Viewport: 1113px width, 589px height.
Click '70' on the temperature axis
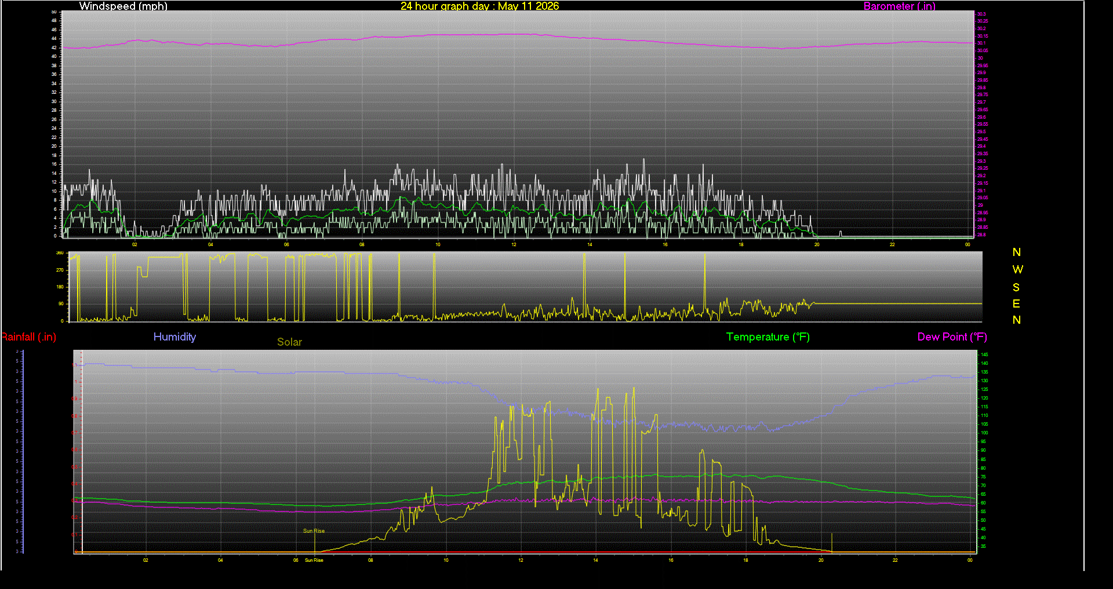[x=983, y=485]
